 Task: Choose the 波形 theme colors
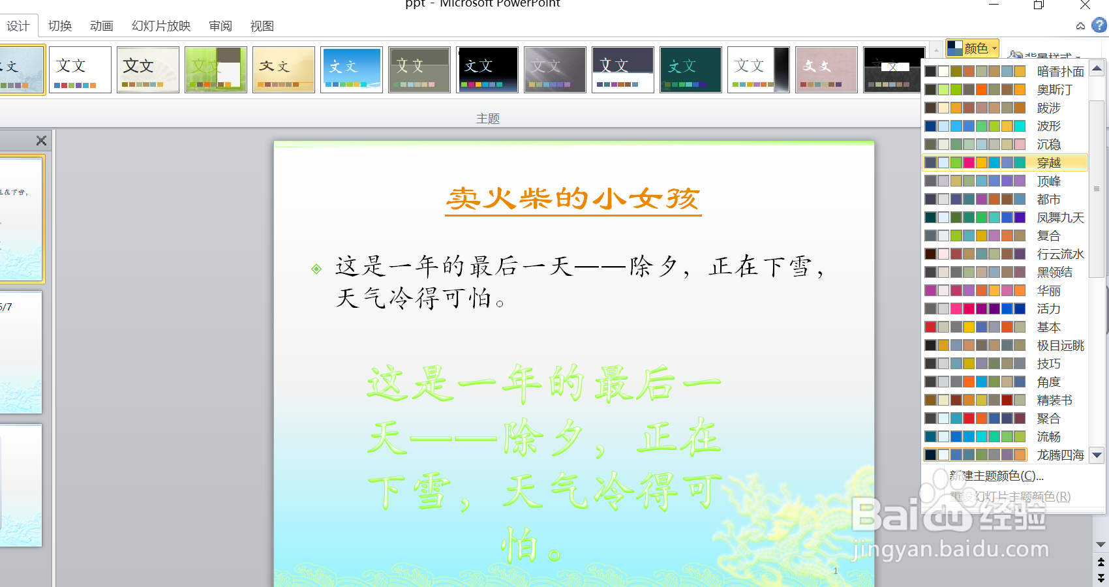[x=1005, y=126]
